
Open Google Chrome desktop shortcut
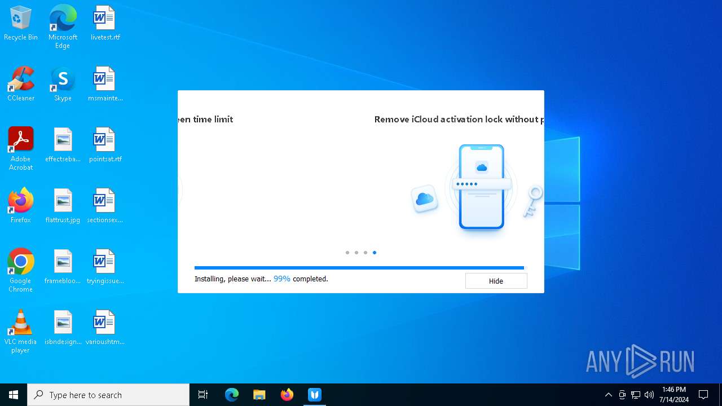[x=21, y=271]
